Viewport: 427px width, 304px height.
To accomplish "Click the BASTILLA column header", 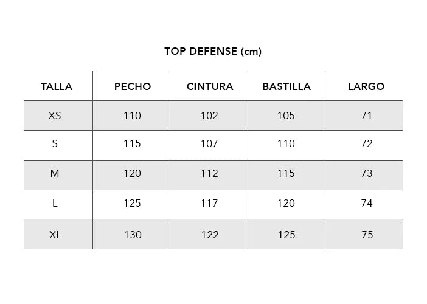I will pyautogui.click(x=286, y=86).
